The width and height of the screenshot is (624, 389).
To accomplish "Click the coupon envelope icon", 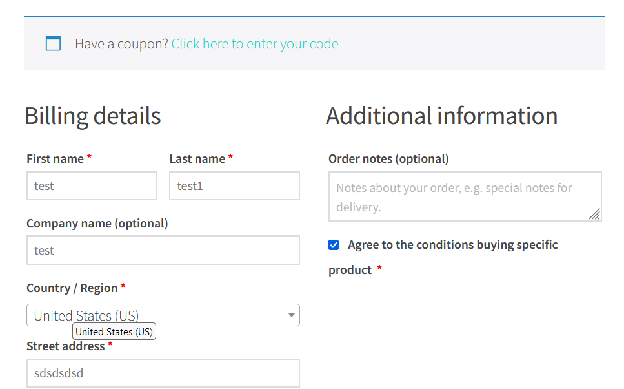I will click(53, 43).
